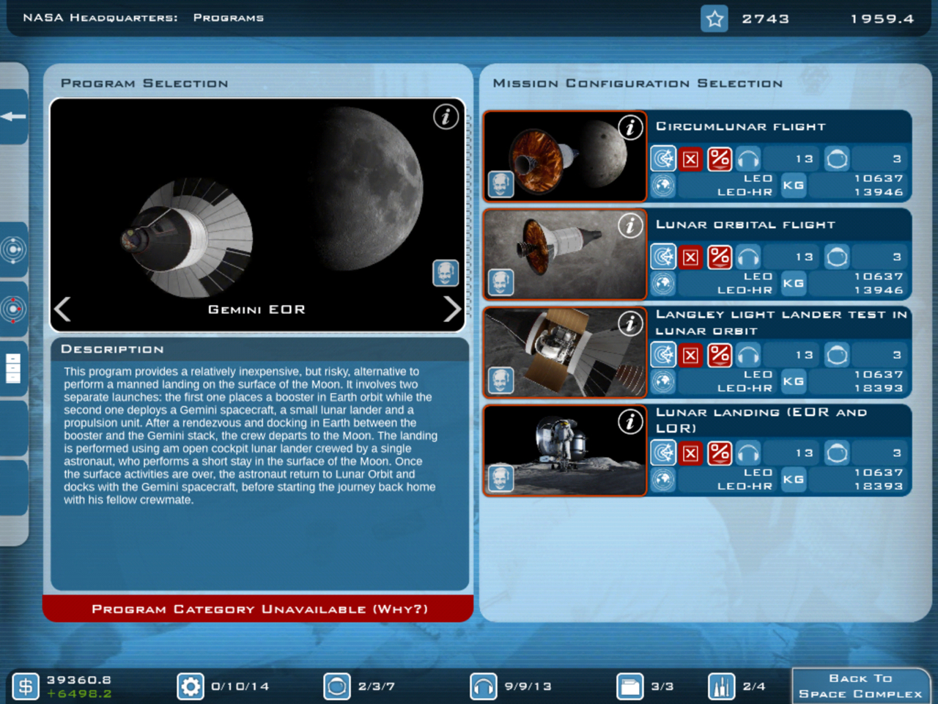
Task: Click globe orbit icon for Lunar Orbital Flight
Action: coord(663,284)
